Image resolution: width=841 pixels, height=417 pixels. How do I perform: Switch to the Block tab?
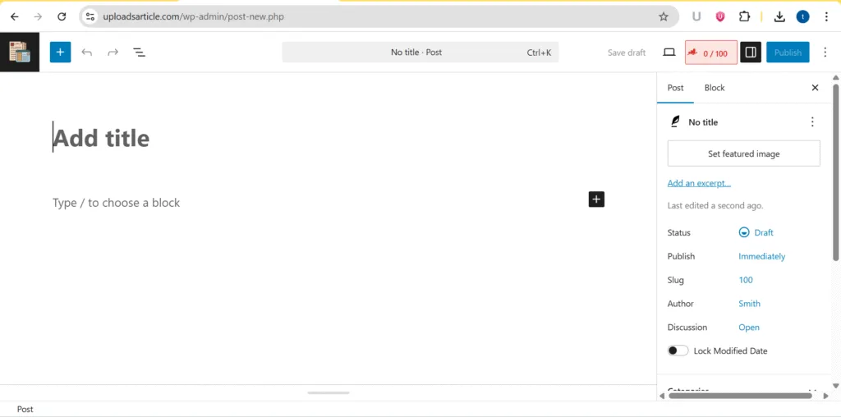coord(715,87)
